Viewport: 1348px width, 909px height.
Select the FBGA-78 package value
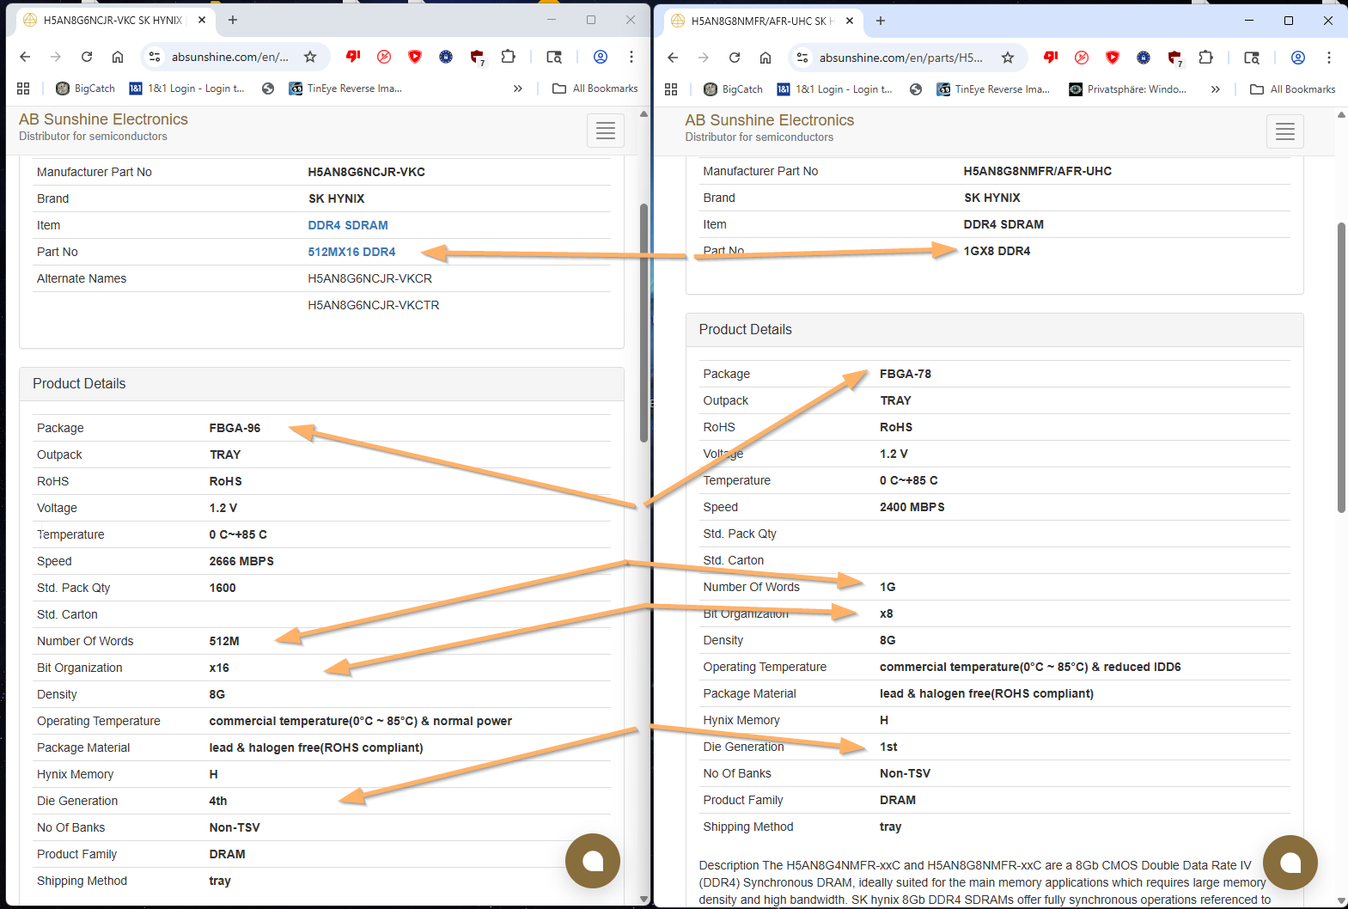point(906,374)
